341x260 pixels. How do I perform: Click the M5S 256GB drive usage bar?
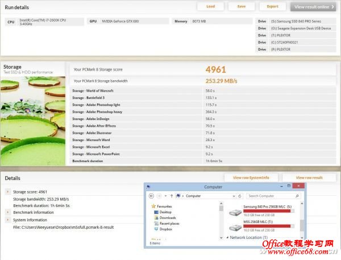(x=269, y=226)
